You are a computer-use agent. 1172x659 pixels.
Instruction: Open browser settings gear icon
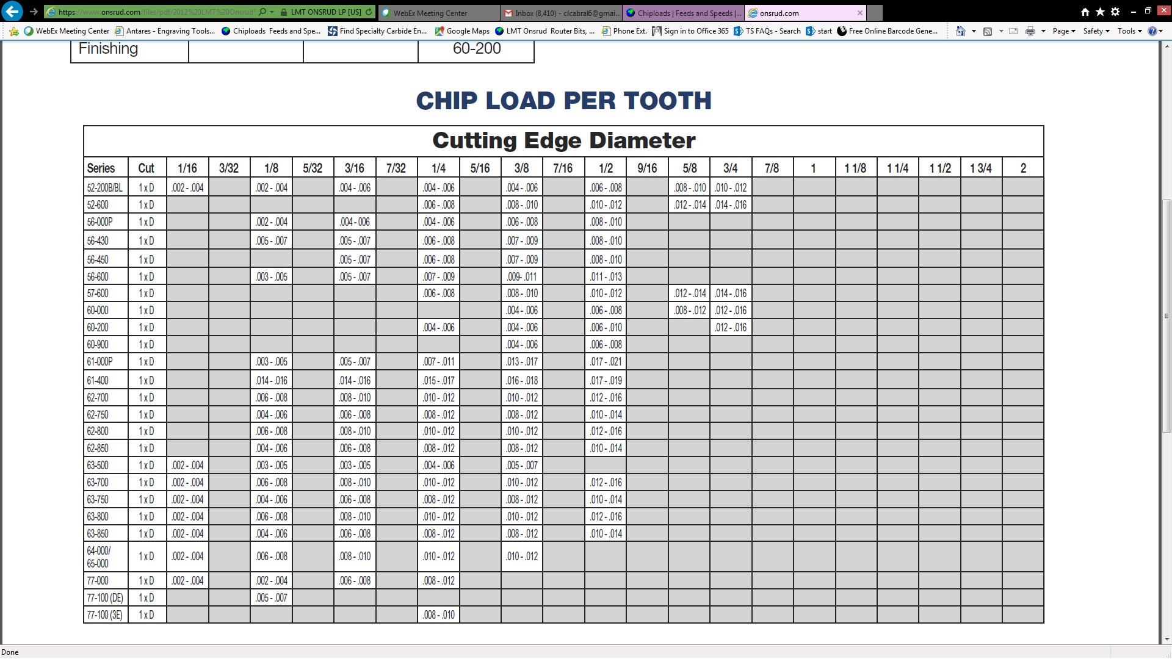click(1115, 12)
